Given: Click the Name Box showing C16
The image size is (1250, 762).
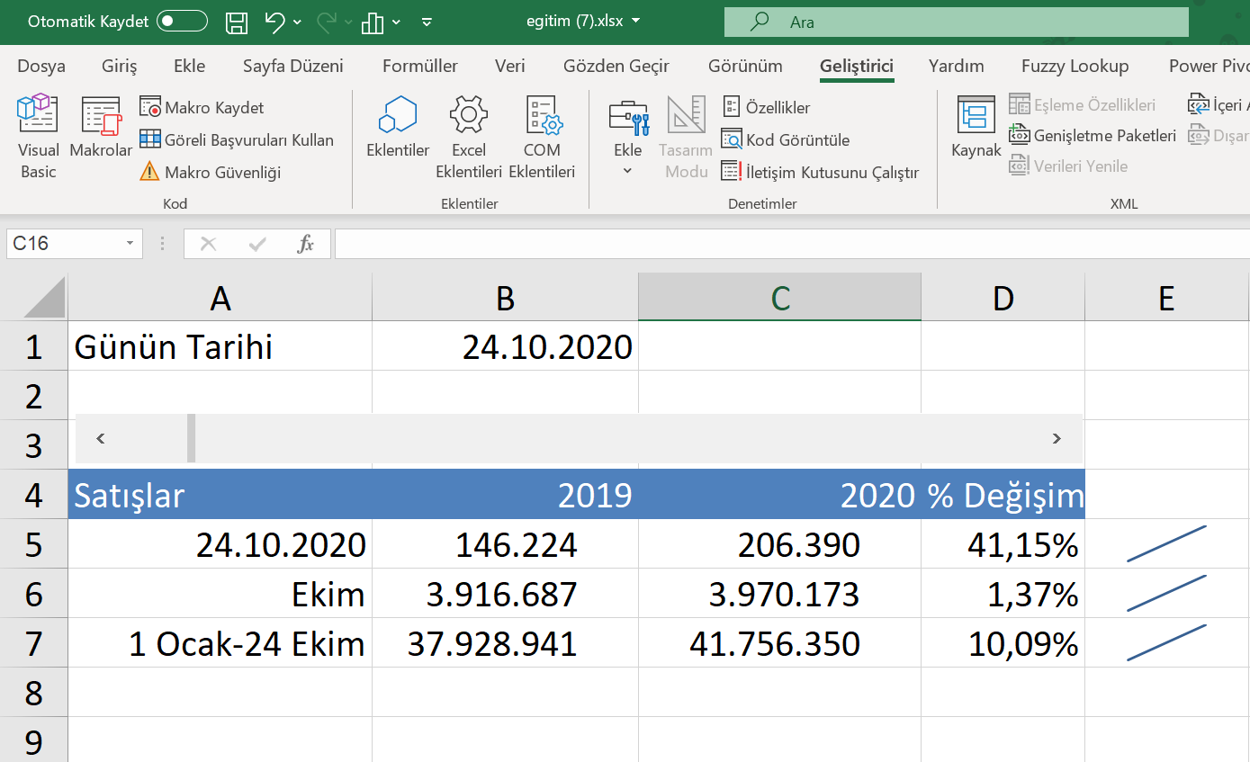Looking at the screenshot, I should click(63, 244).
